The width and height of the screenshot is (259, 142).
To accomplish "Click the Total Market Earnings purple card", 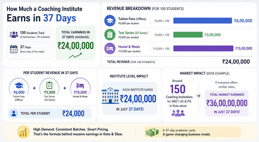I will tap(227, 103).
